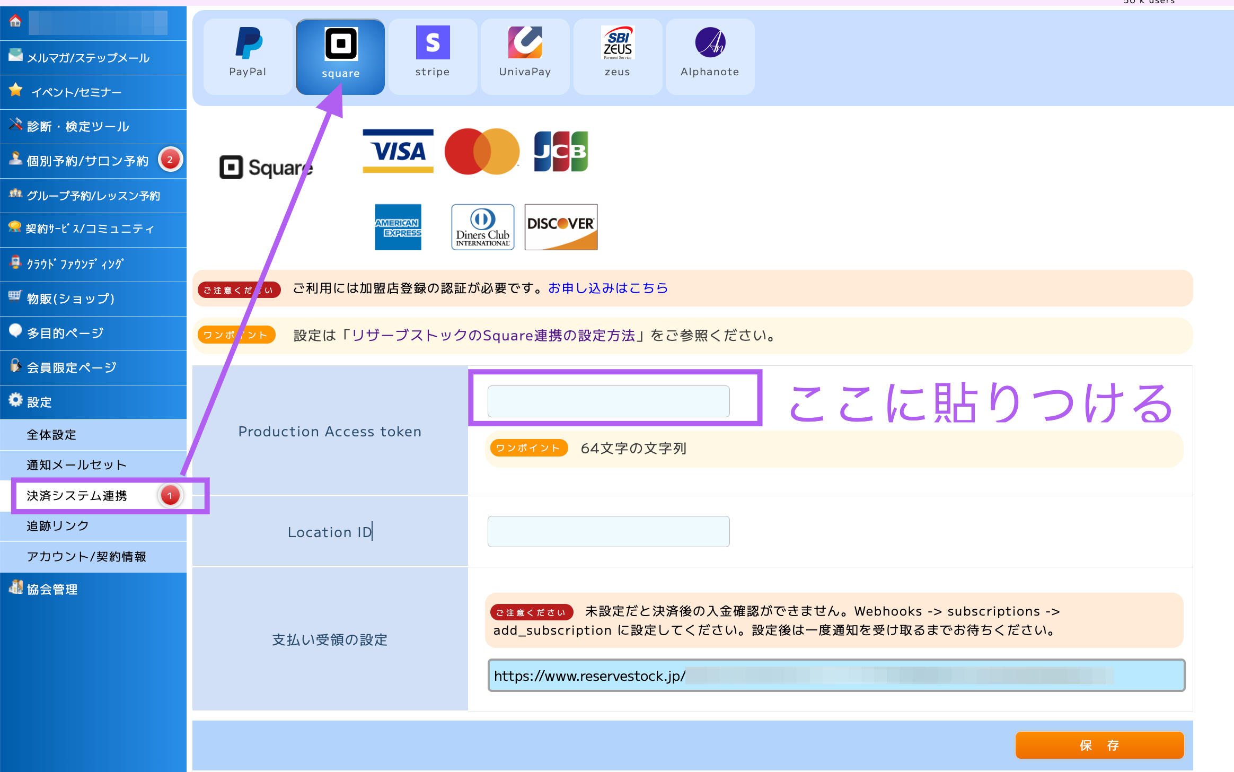Expand 契約サービス/コミュニティ menu section

pyautogui.click(x=93, y=230)
